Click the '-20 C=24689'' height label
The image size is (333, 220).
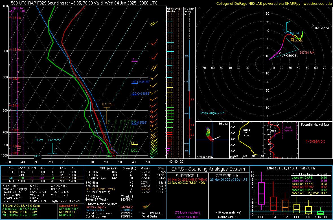141,94
